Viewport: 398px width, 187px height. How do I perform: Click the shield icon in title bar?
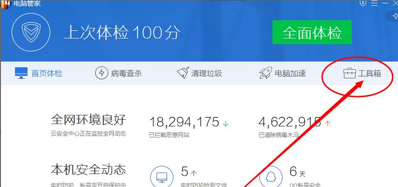(x=363, y=3)
